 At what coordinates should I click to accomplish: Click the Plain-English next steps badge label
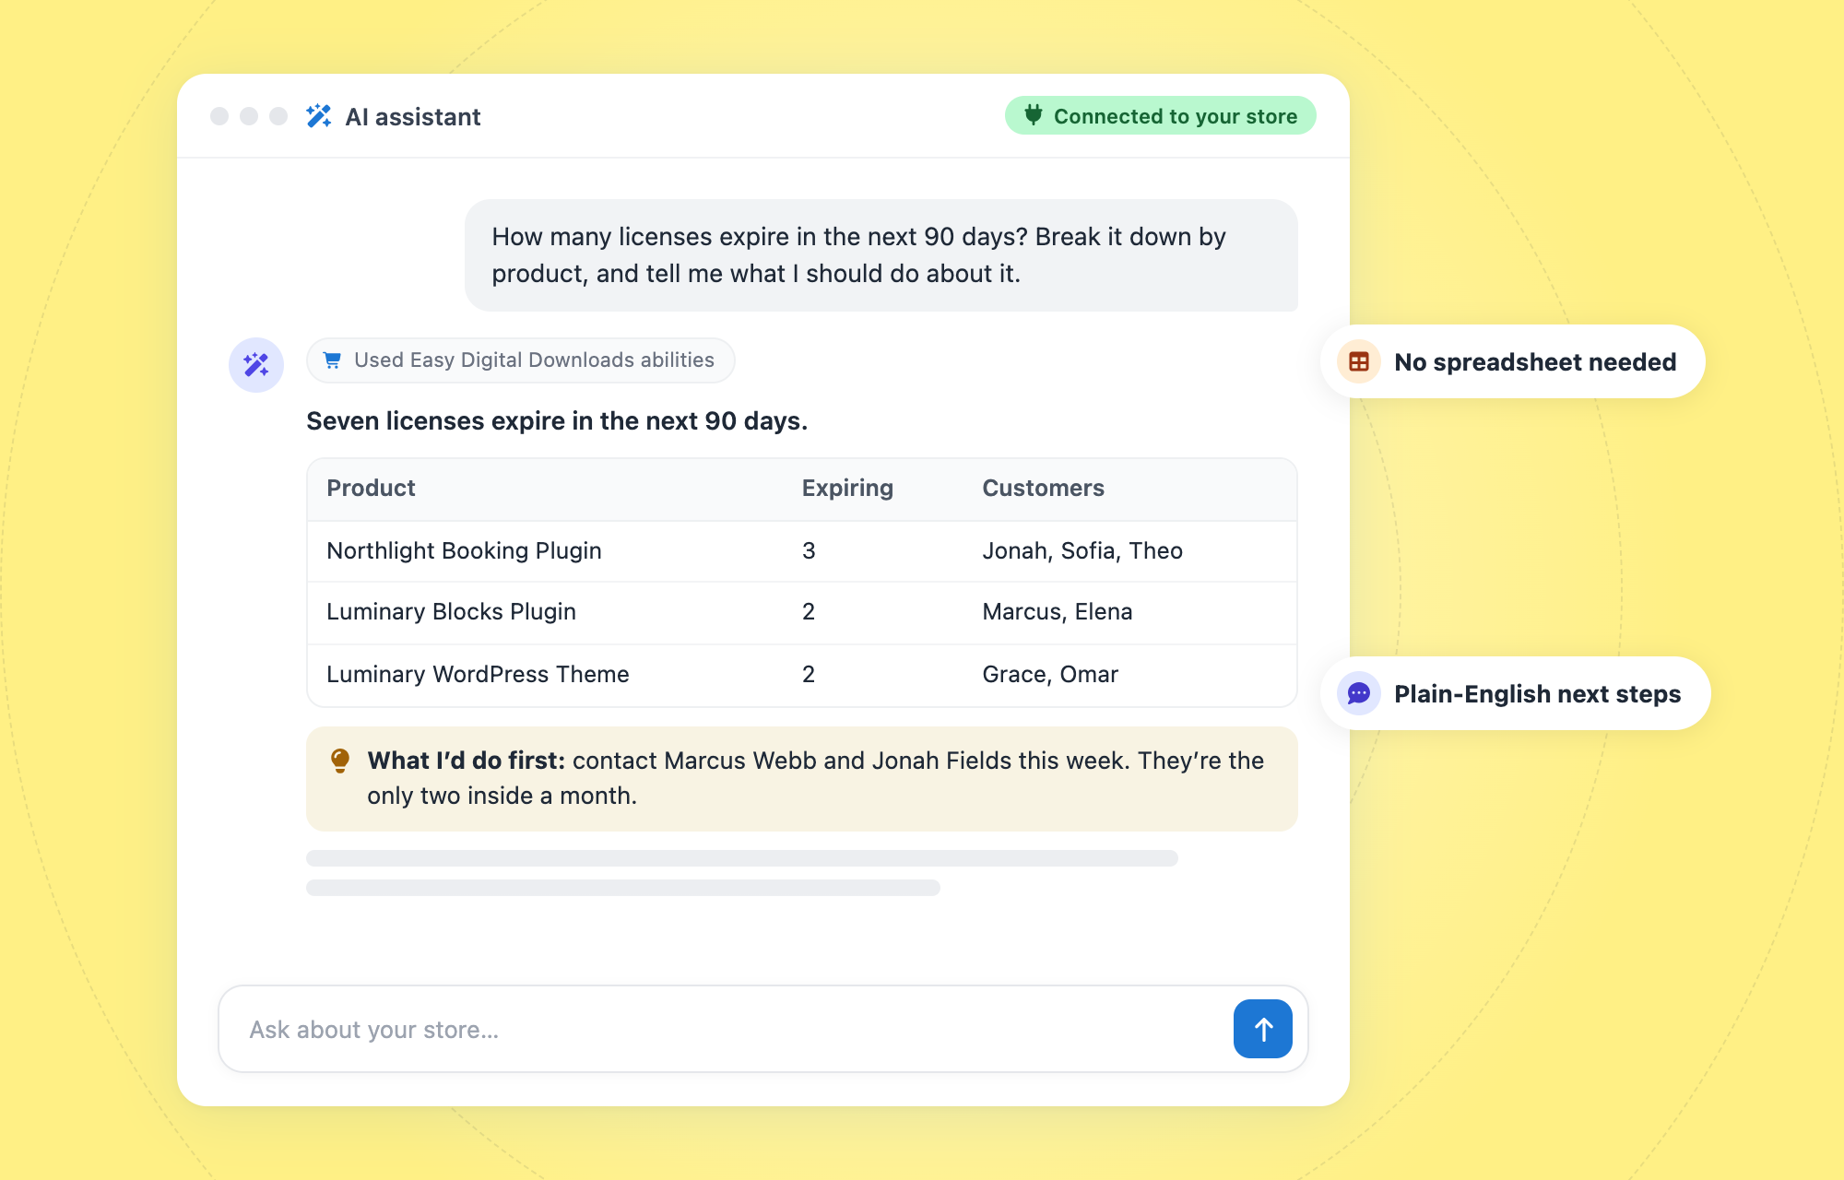point(1537,694)
